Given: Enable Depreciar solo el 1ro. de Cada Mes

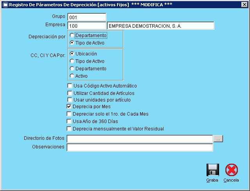Looking at the screenshot, I should 70,114.
